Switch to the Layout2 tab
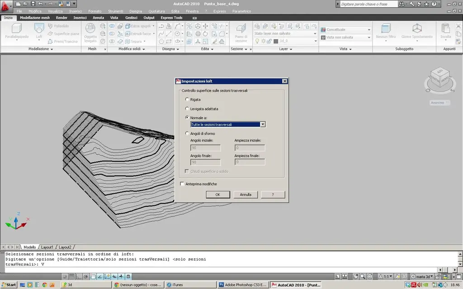The image size is (463, 289). tap(65, 247)
